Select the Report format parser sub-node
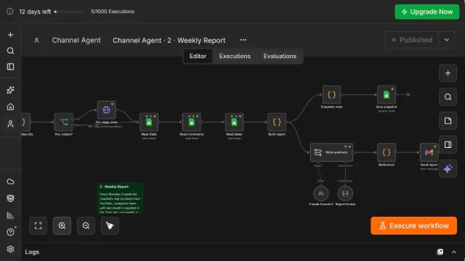This screenshot has height=261, width=465. 345,194
